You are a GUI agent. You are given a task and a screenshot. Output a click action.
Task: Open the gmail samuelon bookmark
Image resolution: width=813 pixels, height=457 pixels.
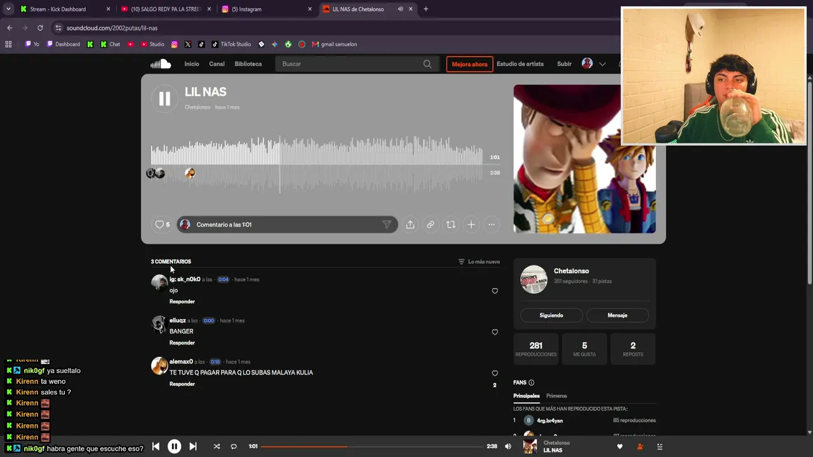point(334,44)
